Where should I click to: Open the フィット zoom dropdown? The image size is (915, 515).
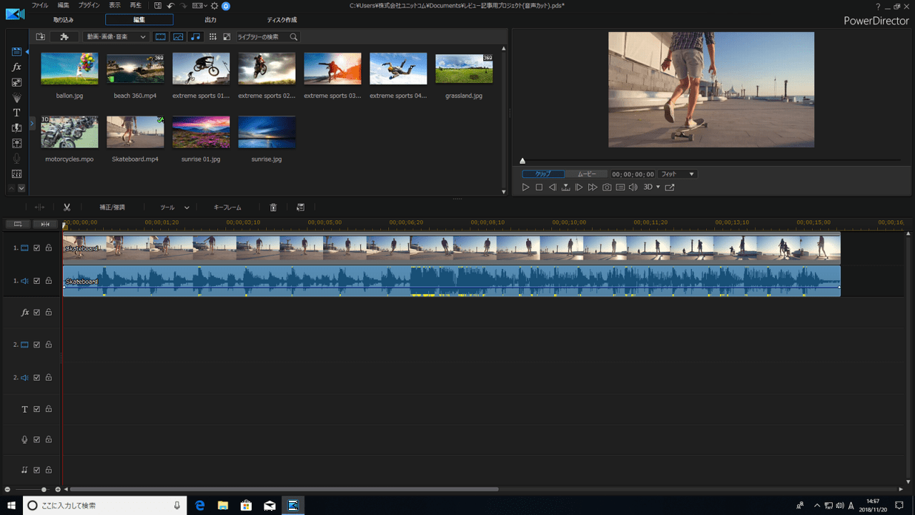click(x=677, y=174)
